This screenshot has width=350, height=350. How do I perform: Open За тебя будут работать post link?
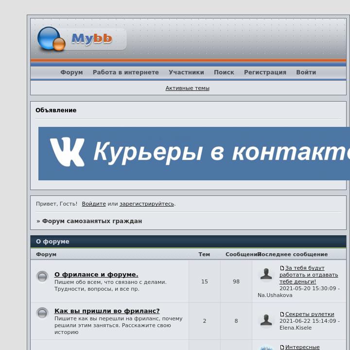coord(309,275)
